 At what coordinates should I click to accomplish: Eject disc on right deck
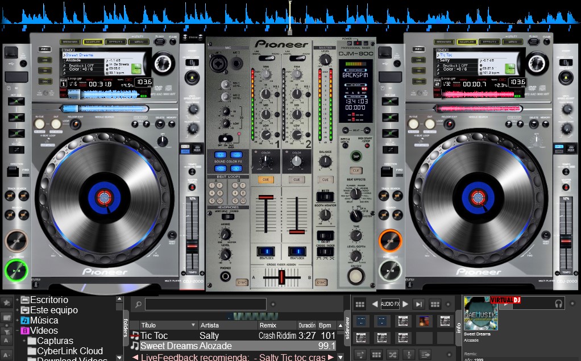[566, 77]
